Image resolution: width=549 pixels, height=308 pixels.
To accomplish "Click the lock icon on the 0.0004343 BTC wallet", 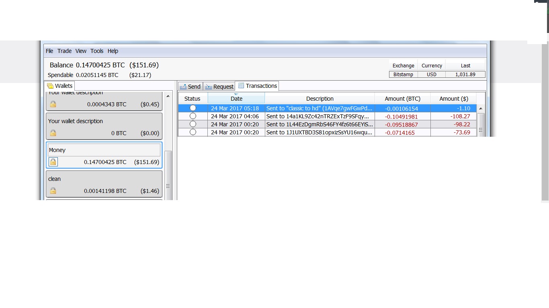I will coord(53,104).
